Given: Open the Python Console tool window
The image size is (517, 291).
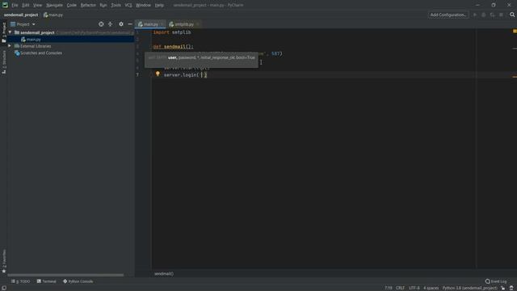Looking at the screenshot, I should pyautogui.click(x=78, y=281).
